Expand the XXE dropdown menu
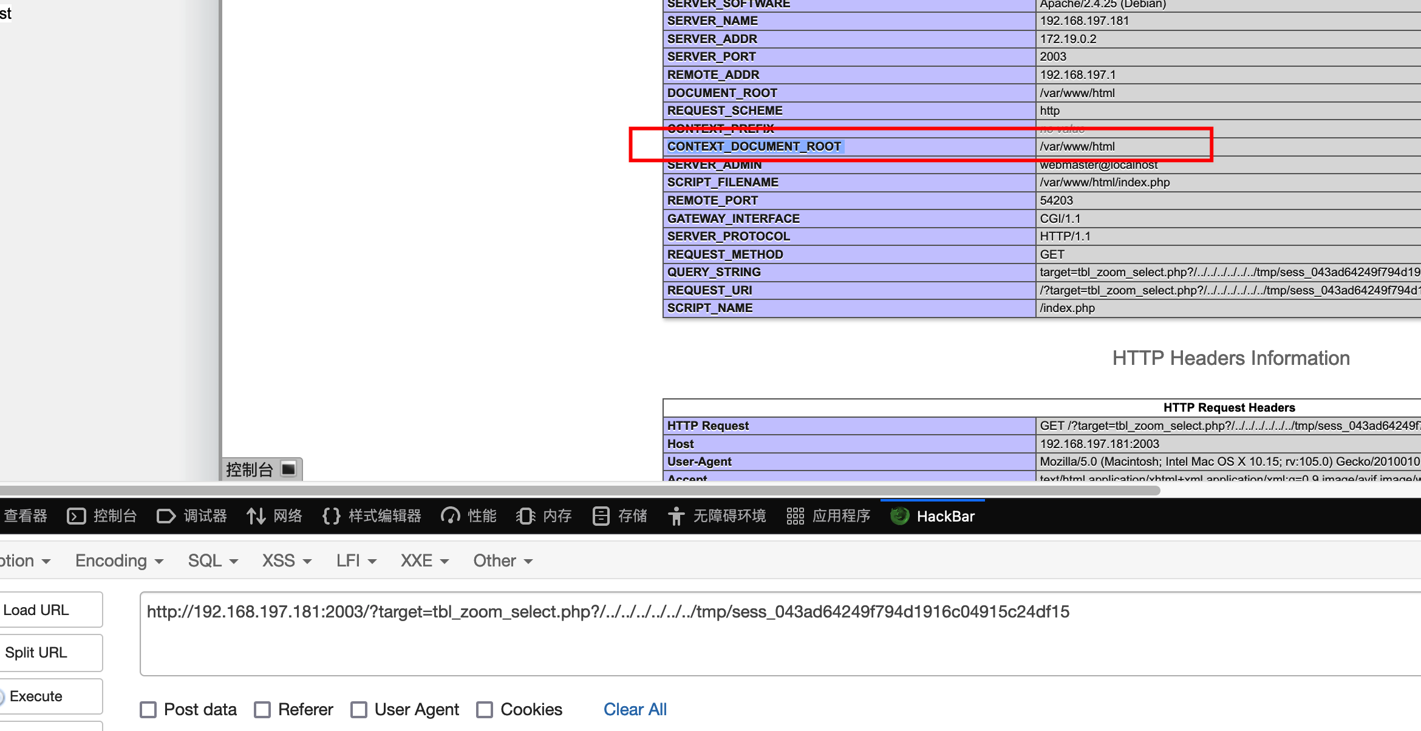1421x731 pixels. tap(424, 560)
